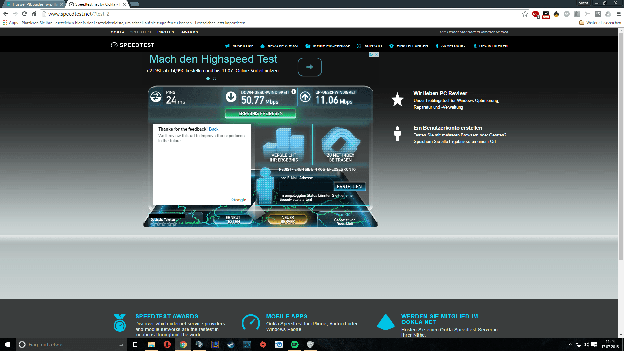Screen dimensions: 624x351
Task: Select the first banner carousel dot
Action: pos(208,79)
